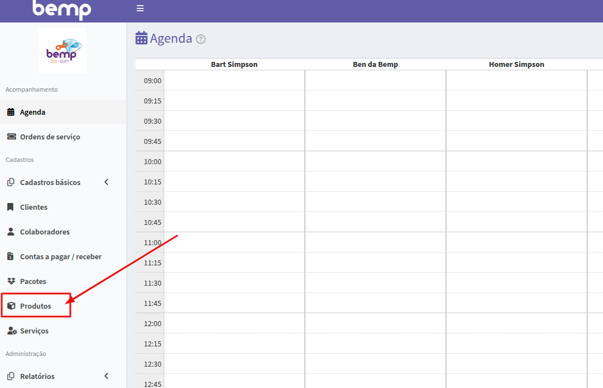Open the Agenda menu item
Screen dimensions: 603x388
[x=63, y=112]
